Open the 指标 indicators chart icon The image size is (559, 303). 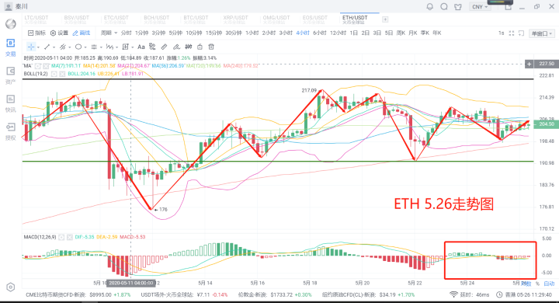click(30, 33)
